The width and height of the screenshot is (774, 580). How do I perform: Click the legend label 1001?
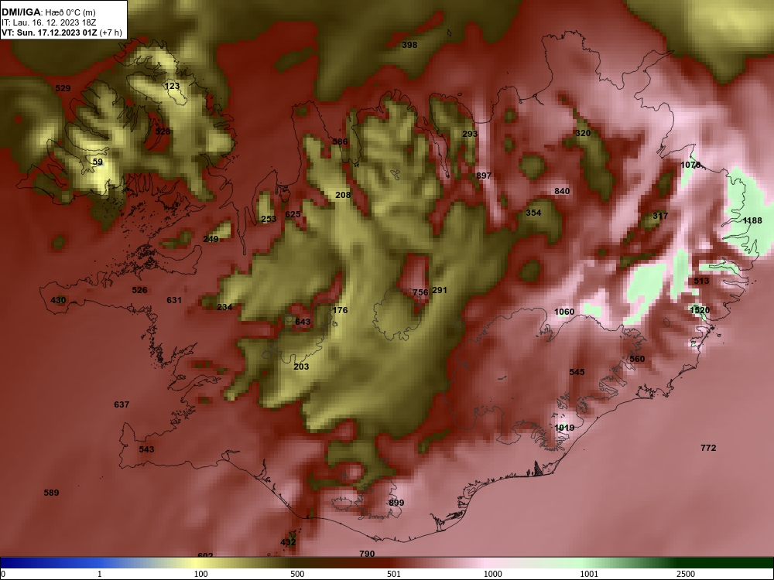pyautogui.click(x=589, y=574)
